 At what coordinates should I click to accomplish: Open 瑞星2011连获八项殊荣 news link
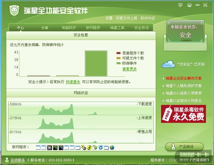pyautogui.click(x=184, y=93)
